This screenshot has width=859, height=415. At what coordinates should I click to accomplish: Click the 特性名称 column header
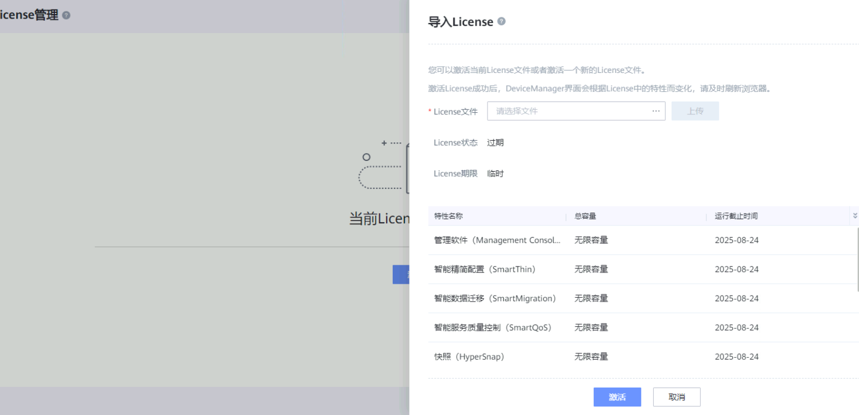coord(448,216)
